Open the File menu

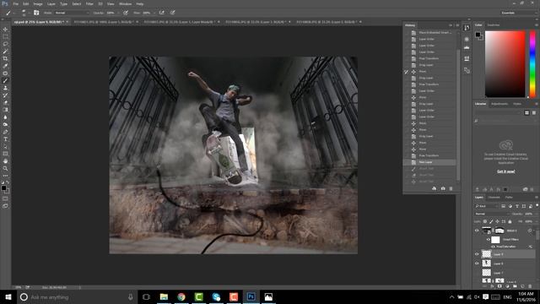click(x=15, y=3)
